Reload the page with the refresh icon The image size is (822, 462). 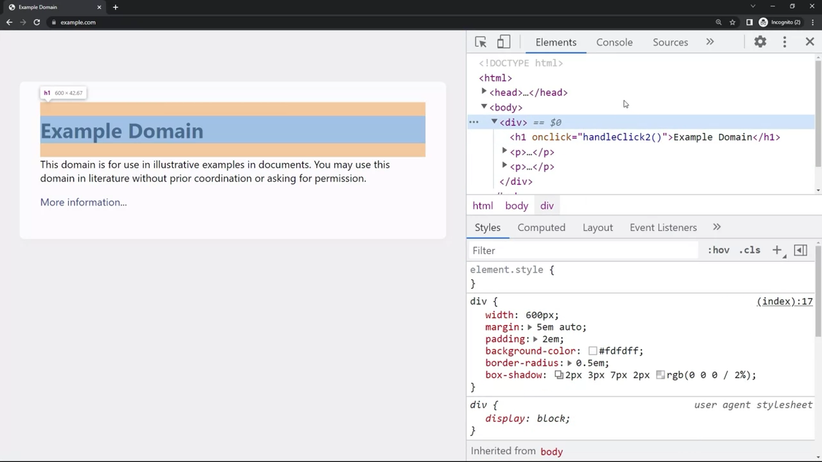[37, 22]
